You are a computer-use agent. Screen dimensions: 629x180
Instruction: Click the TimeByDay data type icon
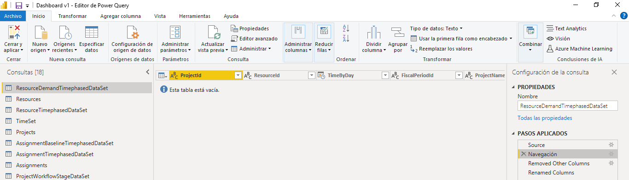click(x=321, y=76)
